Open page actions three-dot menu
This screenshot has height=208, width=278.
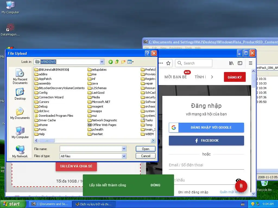(161, 63)
